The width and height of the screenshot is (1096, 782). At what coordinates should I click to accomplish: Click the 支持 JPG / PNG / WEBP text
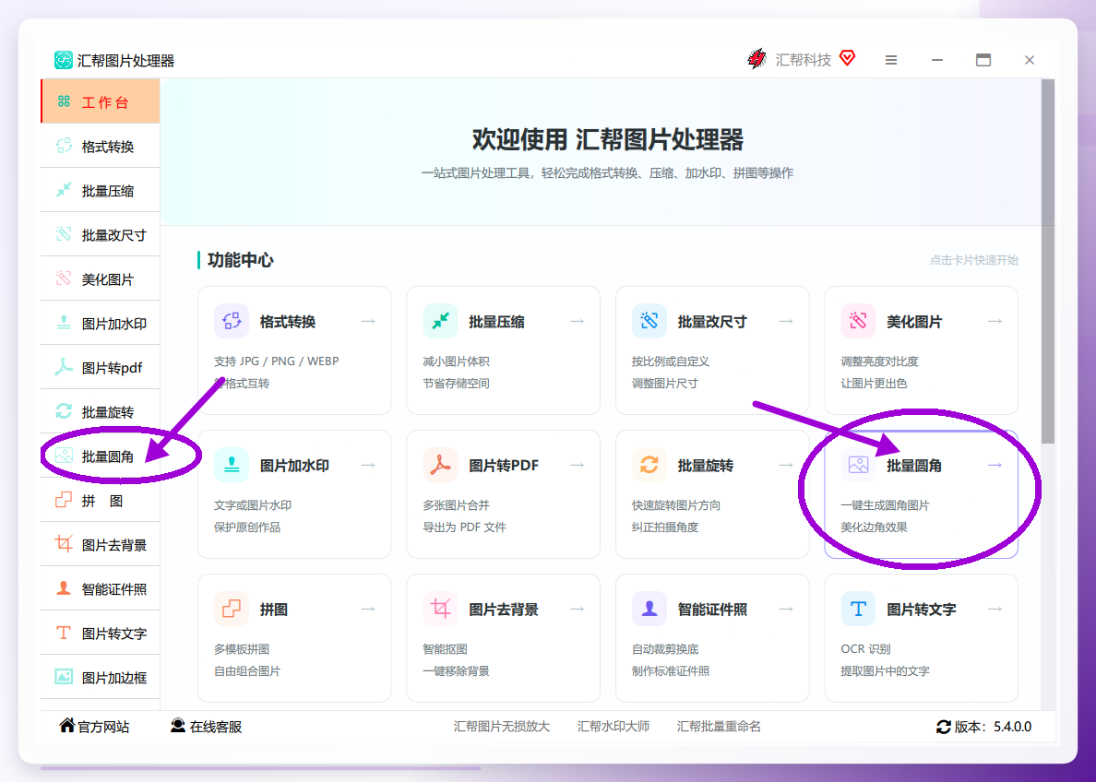[x=276, y=361]
